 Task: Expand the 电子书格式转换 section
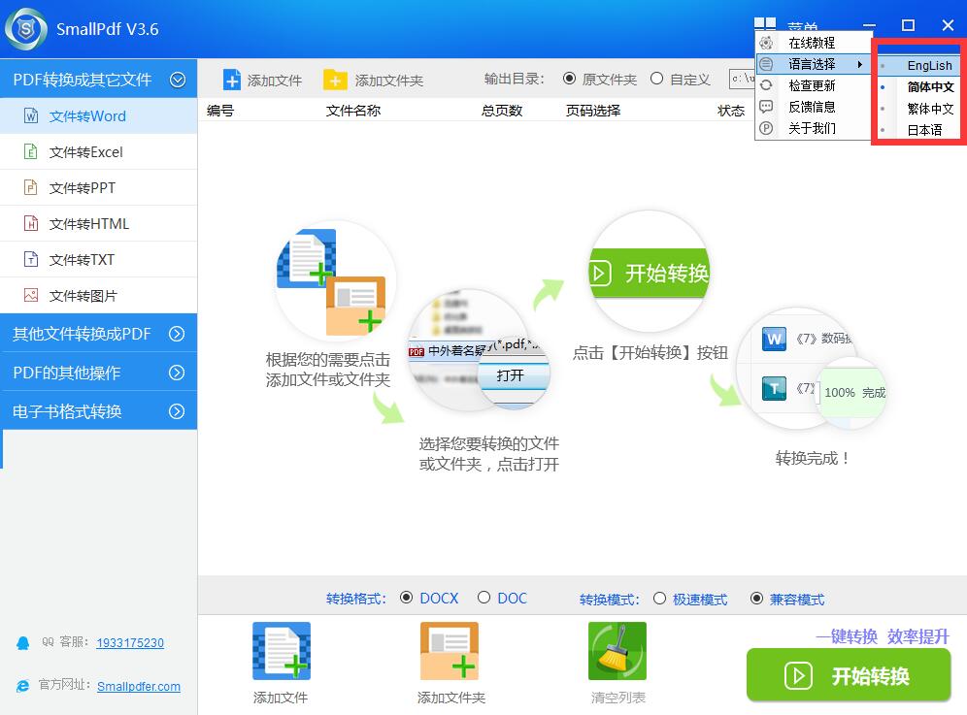177,411
